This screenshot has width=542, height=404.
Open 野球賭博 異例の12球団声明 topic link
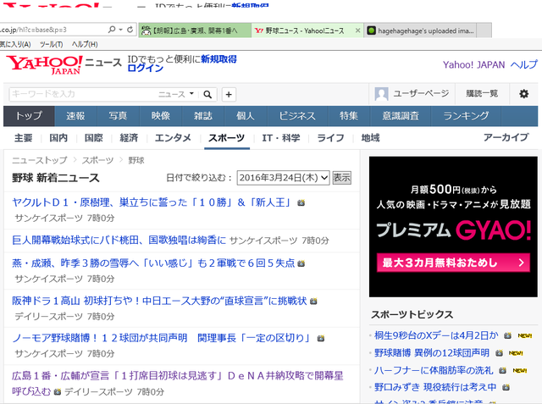tap(432, 353)
